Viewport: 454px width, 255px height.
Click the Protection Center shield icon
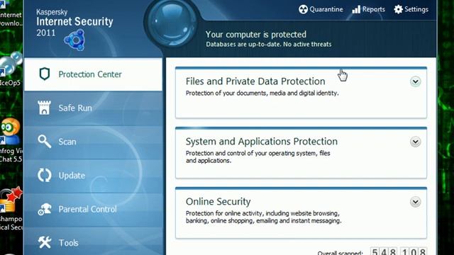tap(44, 74)
